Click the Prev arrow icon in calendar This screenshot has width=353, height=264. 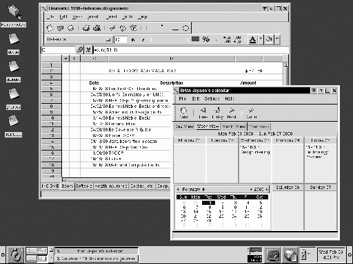point(203,113)
